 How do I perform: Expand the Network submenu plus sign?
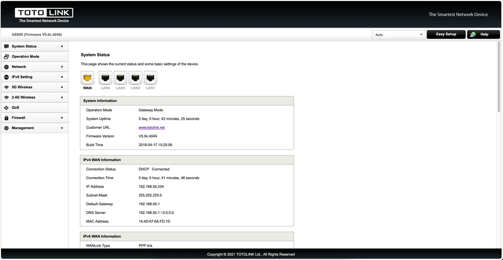tap(62, 67)
